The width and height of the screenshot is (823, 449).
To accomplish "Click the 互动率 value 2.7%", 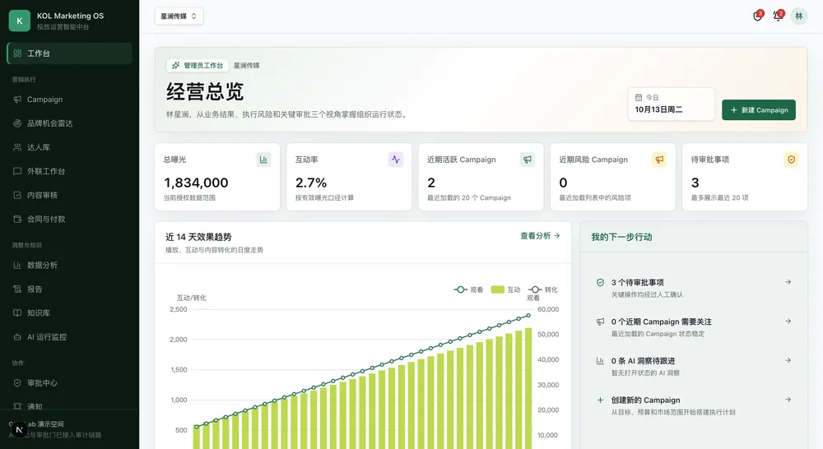I will (x=311, y=183).
